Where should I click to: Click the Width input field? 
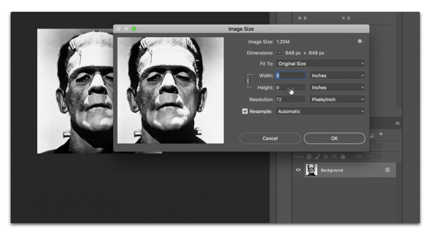290,75
